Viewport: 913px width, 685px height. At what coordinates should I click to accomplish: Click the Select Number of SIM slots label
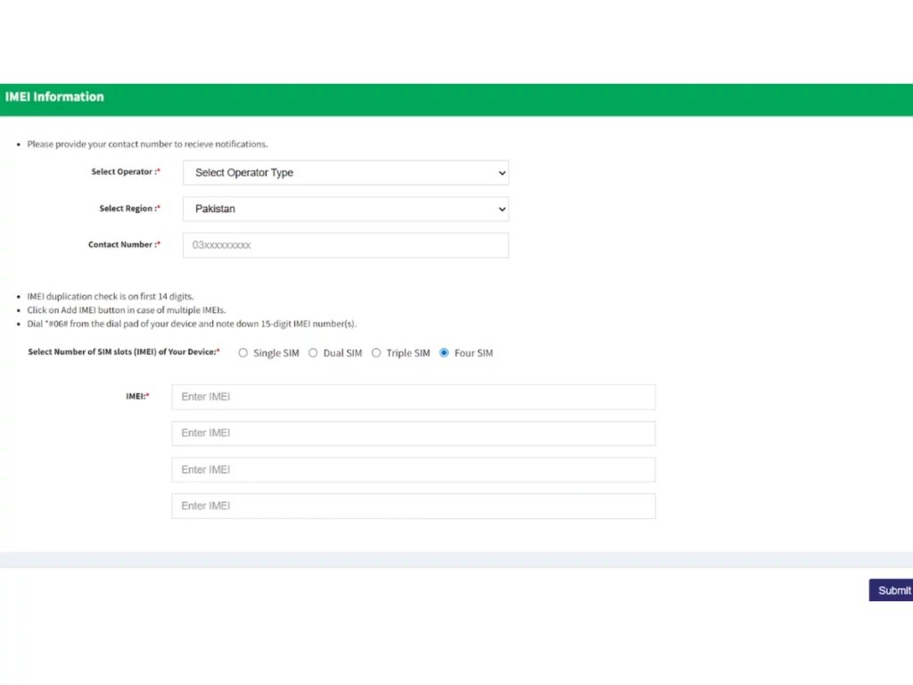tap(123, 352)
